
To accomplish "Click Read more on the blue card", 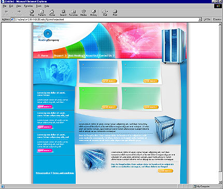I will tap(109, 81).
